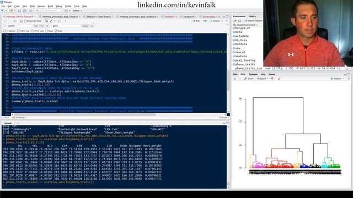Expand the metadata object

(x=233, y=36)
